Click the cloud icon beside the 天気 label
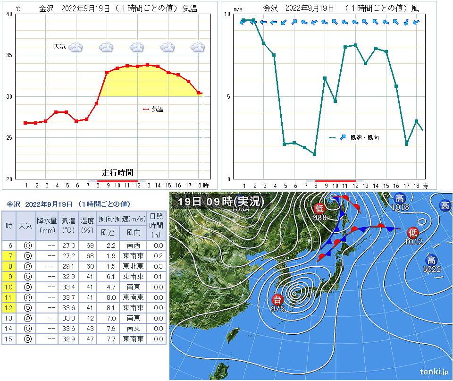Screen dimensions: 453x381 point(75,47)
